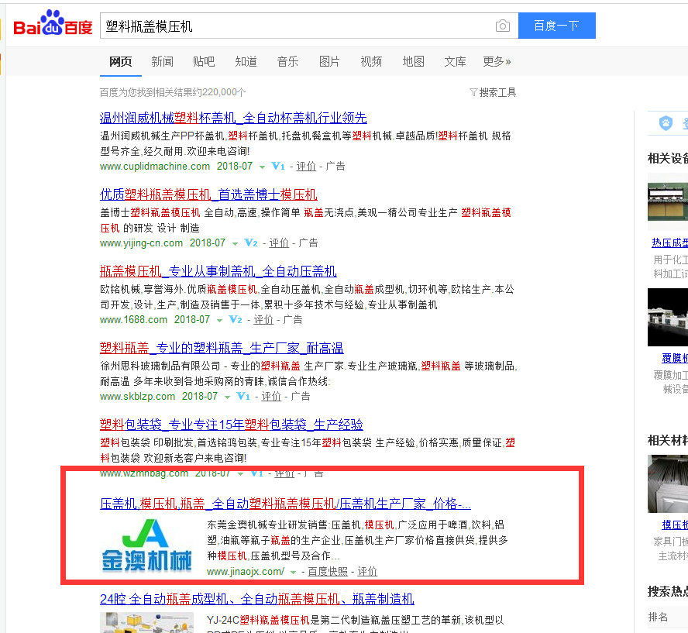Open the 百度快照 link for jinaojx.com
688x633 pixels.
327,572
